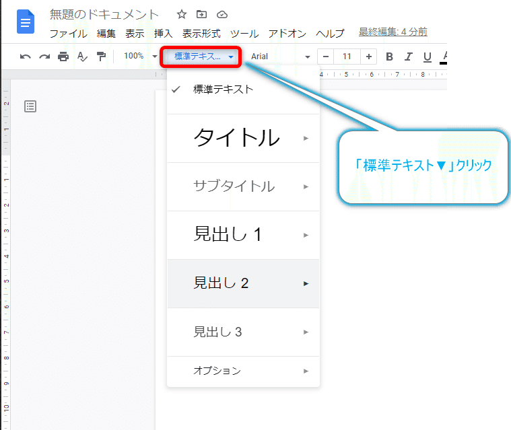Expand the 見出し 1 submenu arrow

(x=306, y=236)
